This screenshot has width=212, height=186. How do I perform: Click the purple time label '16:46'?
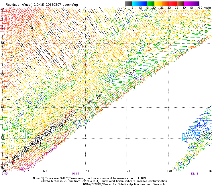point(75,174)
